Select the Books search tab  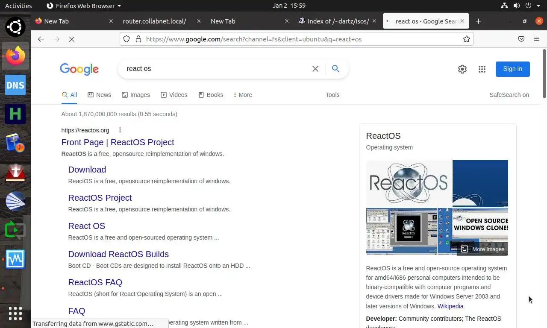click(211, 95)
